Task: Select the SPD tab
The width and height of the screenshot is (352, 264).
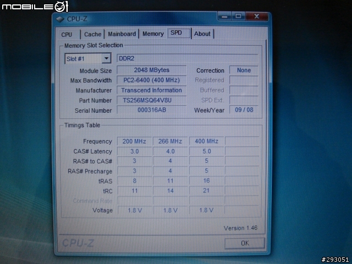Action: pos(179,33)
